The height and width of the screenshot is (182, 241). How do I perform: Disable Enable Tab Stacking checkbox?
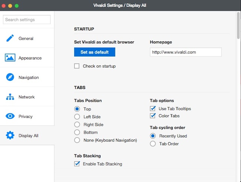coord(77,164)
